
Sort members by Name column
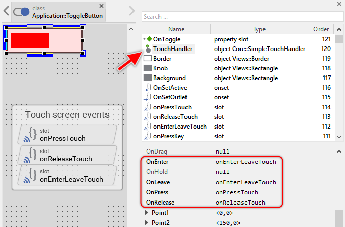click(x=176, y=29)
